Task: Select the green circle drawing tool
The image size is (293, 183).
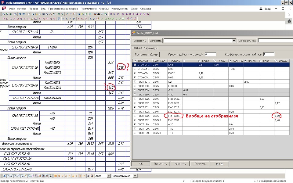Action: tap(109, 19)
